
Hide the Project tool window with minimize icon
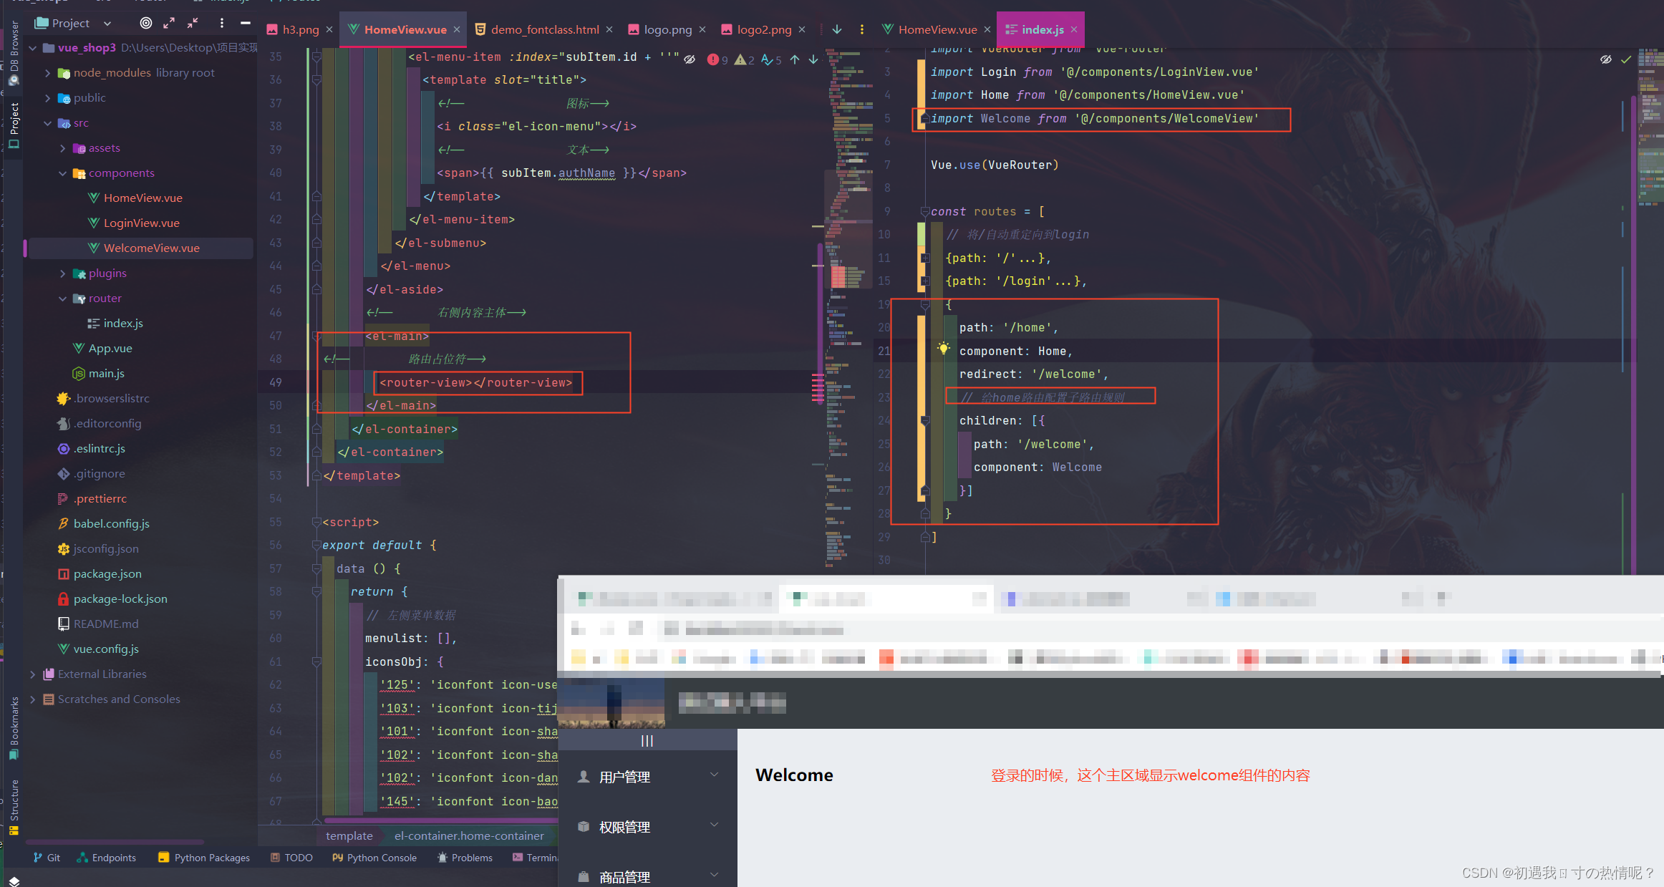coord(246,23)
